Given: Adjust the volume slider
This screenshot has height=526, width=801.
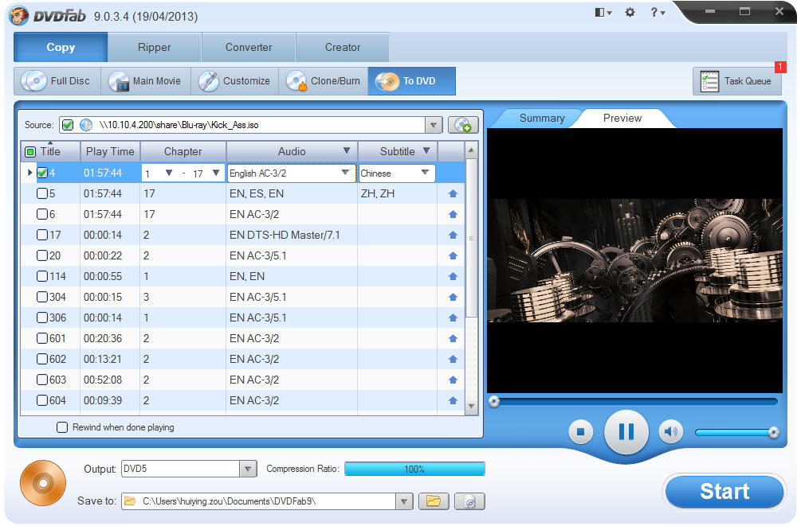Looking at the screenshot, I should (733, 431).
